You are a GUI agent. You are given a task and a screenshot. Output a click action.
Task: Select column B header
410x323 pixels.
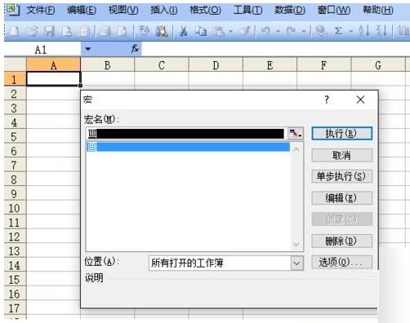pos(107,65)
